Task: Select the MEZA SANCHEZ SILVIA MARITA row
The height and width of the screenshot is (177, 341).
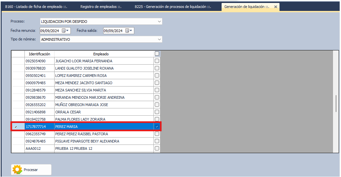Action: [81, 90]
